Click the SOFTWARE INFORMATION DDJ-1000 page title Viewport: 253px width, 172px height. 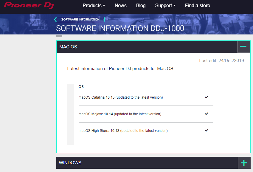120,28
